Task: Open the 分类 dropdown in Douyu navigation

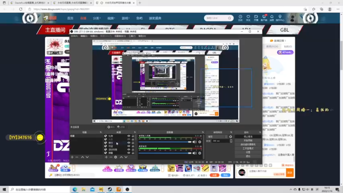Action: click(x=97, y=18)
